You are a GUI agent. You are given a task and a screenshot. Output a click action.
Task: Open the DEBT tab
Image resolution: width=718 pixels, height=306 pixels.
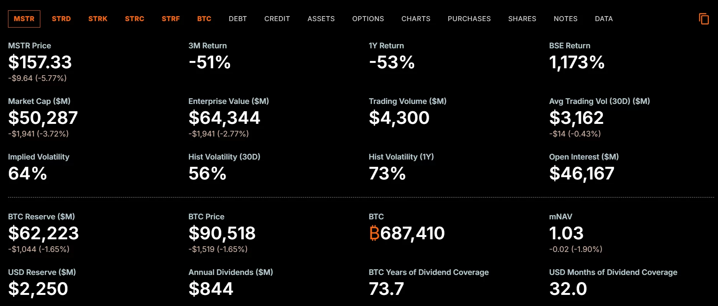point(238,19)
